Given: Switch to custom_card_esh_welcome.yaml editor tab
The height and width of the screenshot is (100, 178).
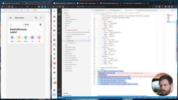Looking at the screenshot, I should [147, 10].
